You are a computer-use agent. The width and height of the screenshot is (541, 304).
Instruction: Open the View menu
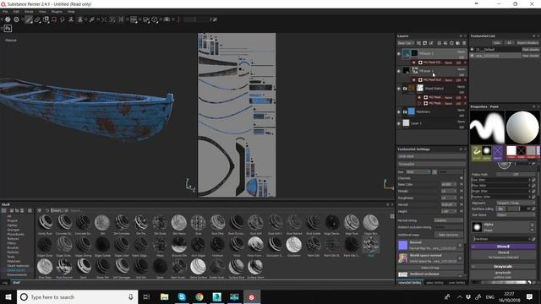tap(42, 11)
